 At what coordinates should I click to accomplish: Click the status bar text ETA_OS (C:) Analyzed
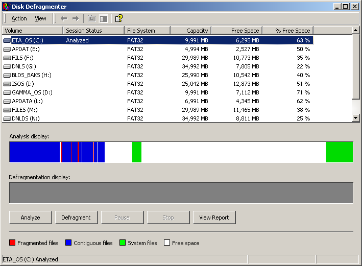30,259
